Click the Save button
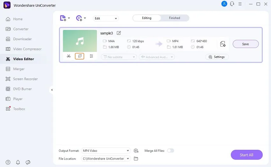This screenshot has width=271, height=167. click(245, 44)
